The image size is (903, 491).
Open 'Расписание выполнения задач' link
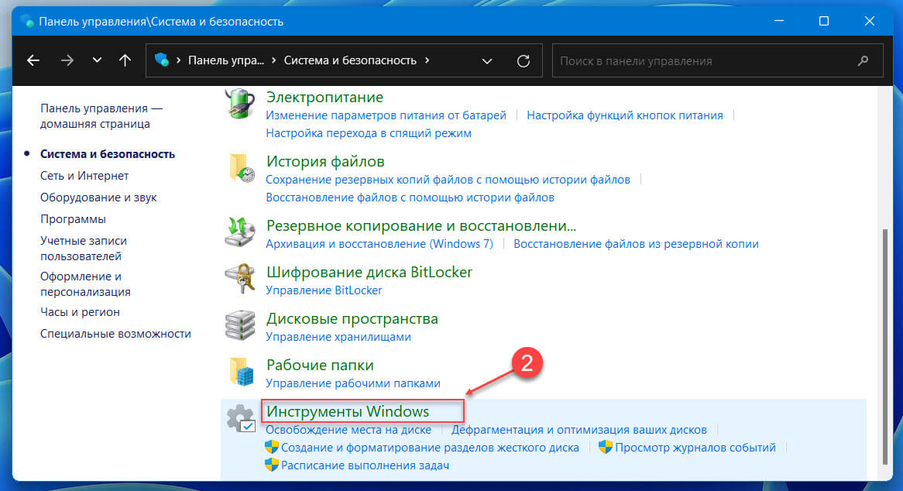pyautogui.click(x=365, y=465)
